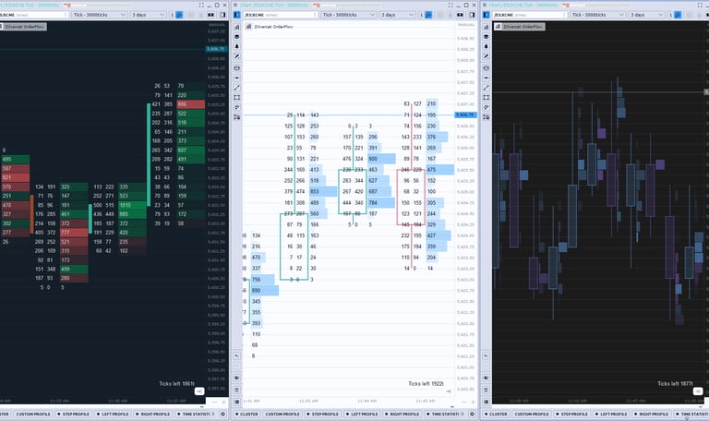Select the magic wand tool in right chart
The width and height of the screenshot is (709, 421).
(486, 56)
